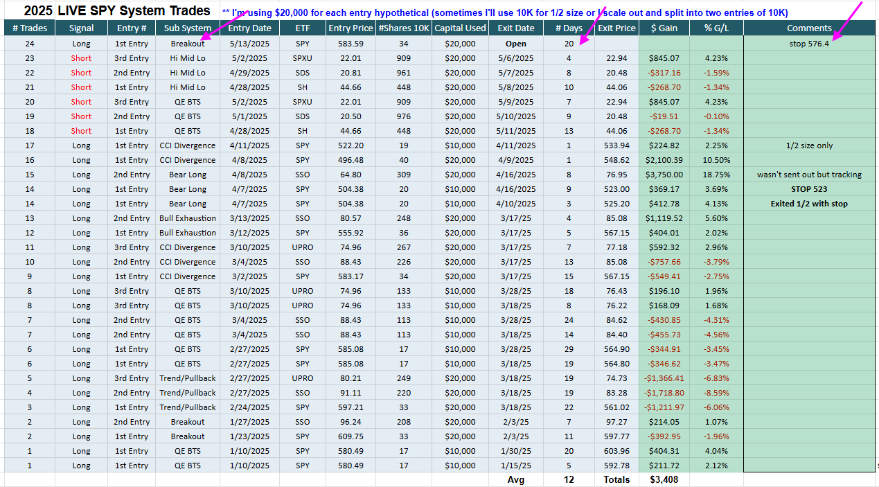Select the '% G/L' column header
The width and height of the screenshot is (879, 487).
click(x=716, y=28)
